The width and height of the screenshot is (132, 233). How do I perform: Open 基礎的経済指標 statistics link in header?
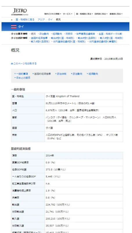pos(39,38)
